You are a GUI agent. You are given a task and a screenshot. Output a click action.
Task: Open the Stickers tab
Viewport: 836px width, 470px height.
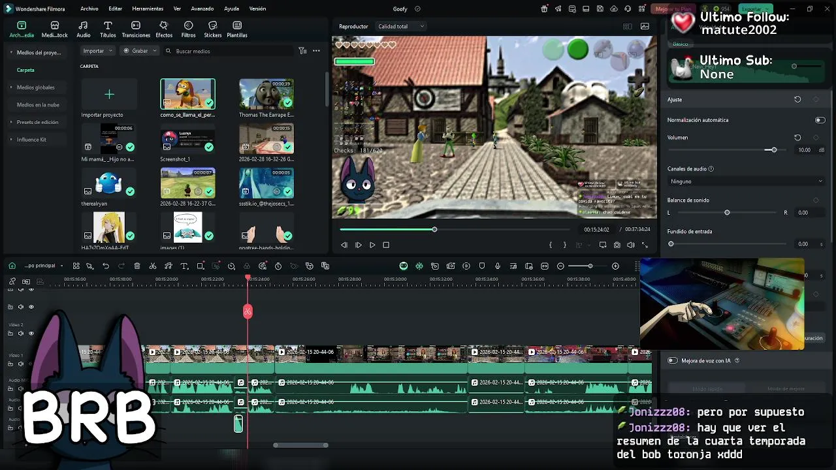pos(212,29)
